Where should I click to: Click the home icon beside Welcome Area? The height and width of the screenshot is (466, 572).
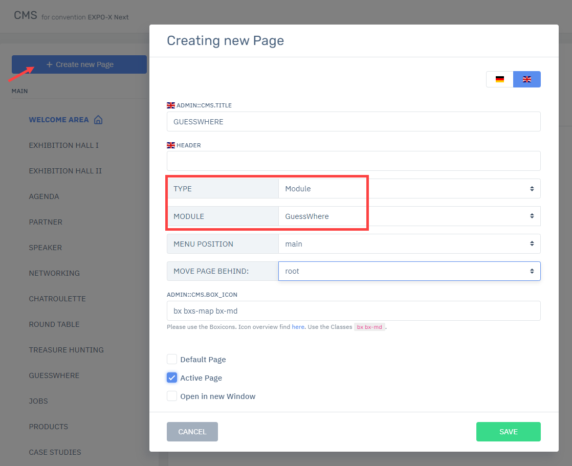99,120
